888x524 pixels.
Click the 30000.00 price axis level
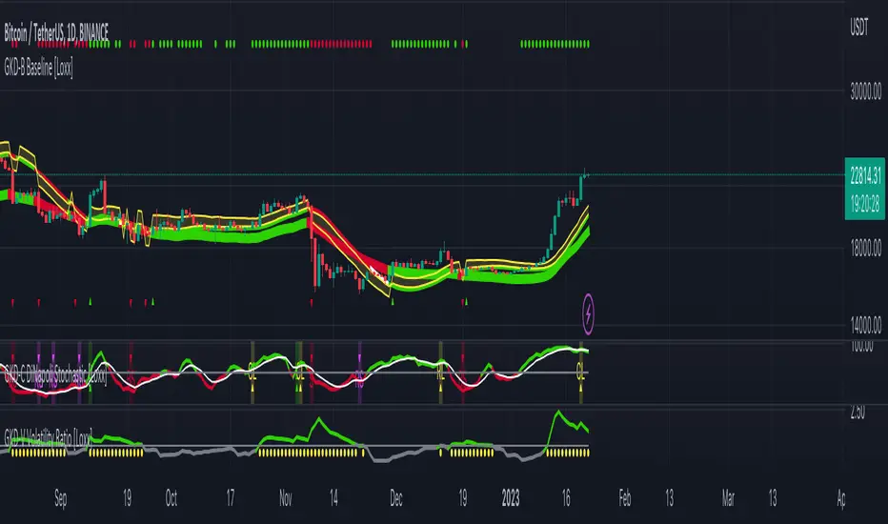pyautogui.click(x=865, y=91)
